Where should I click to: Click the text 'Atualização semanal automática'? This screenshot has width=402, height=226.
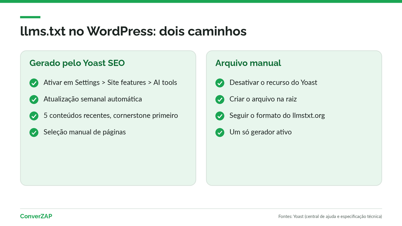click(93, 99)
